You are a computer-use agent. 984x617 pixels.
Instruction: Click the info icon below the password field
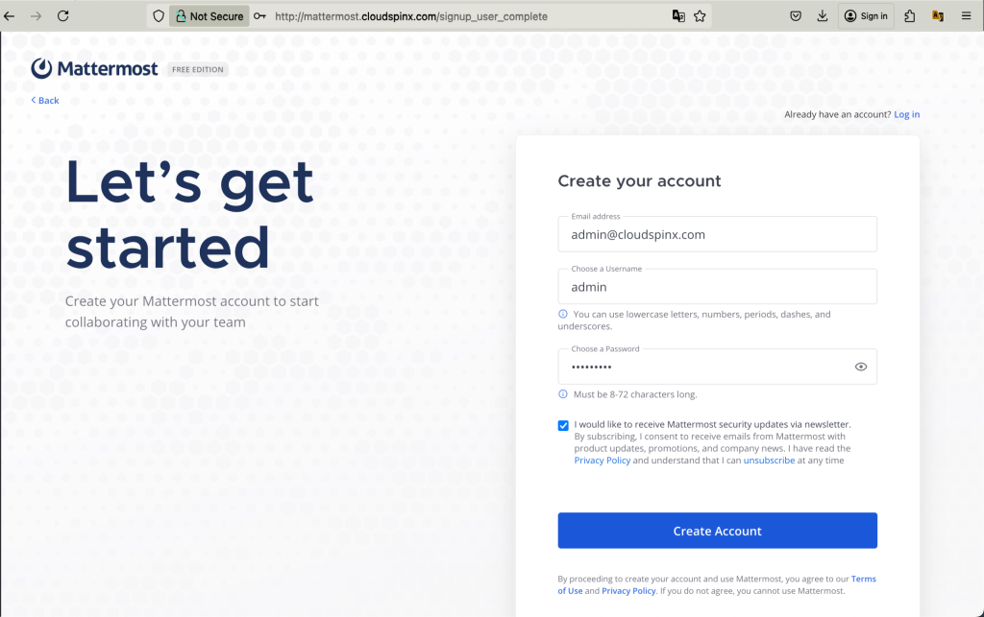point(563,392)
